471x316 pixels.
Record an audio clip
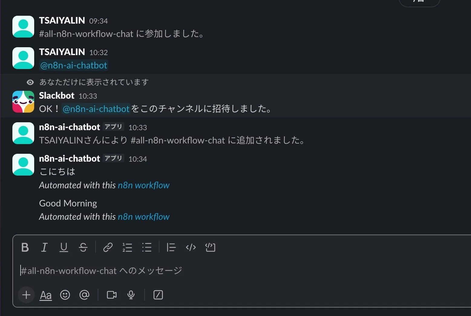(131, 295)
